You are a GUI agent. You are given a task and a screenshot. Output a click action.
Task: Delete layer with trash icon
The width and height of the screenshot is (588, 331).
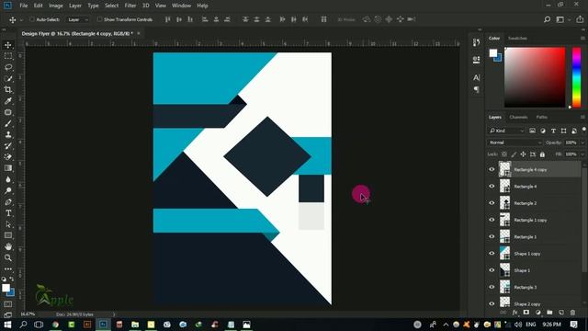click(572, 313)
